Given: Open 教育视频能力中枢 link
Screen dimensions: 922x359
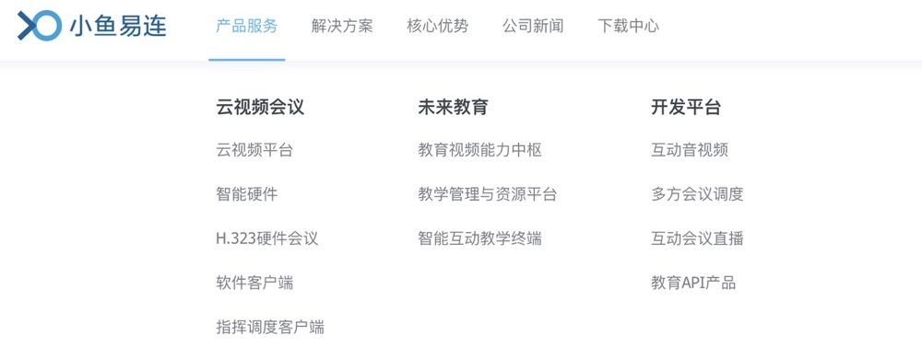Looking at the screenshot, I should (479, 150).
